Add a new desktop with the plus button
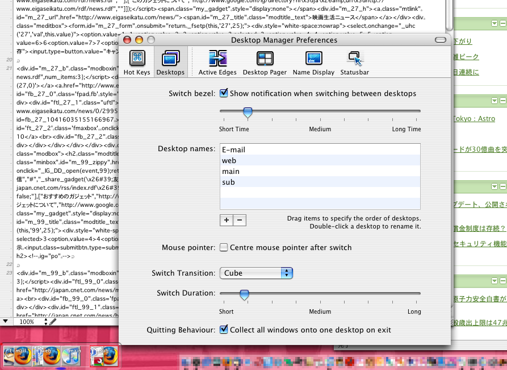The image size is (507, 370). click(227, 220)
